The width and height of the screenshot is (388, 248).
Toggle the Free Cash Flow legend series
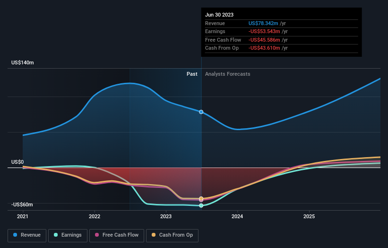117,235
